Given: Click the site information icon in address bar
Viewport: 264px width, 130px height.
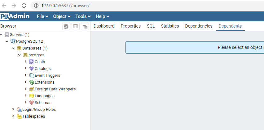Looking at the screenshot, I should click(36, 6).
